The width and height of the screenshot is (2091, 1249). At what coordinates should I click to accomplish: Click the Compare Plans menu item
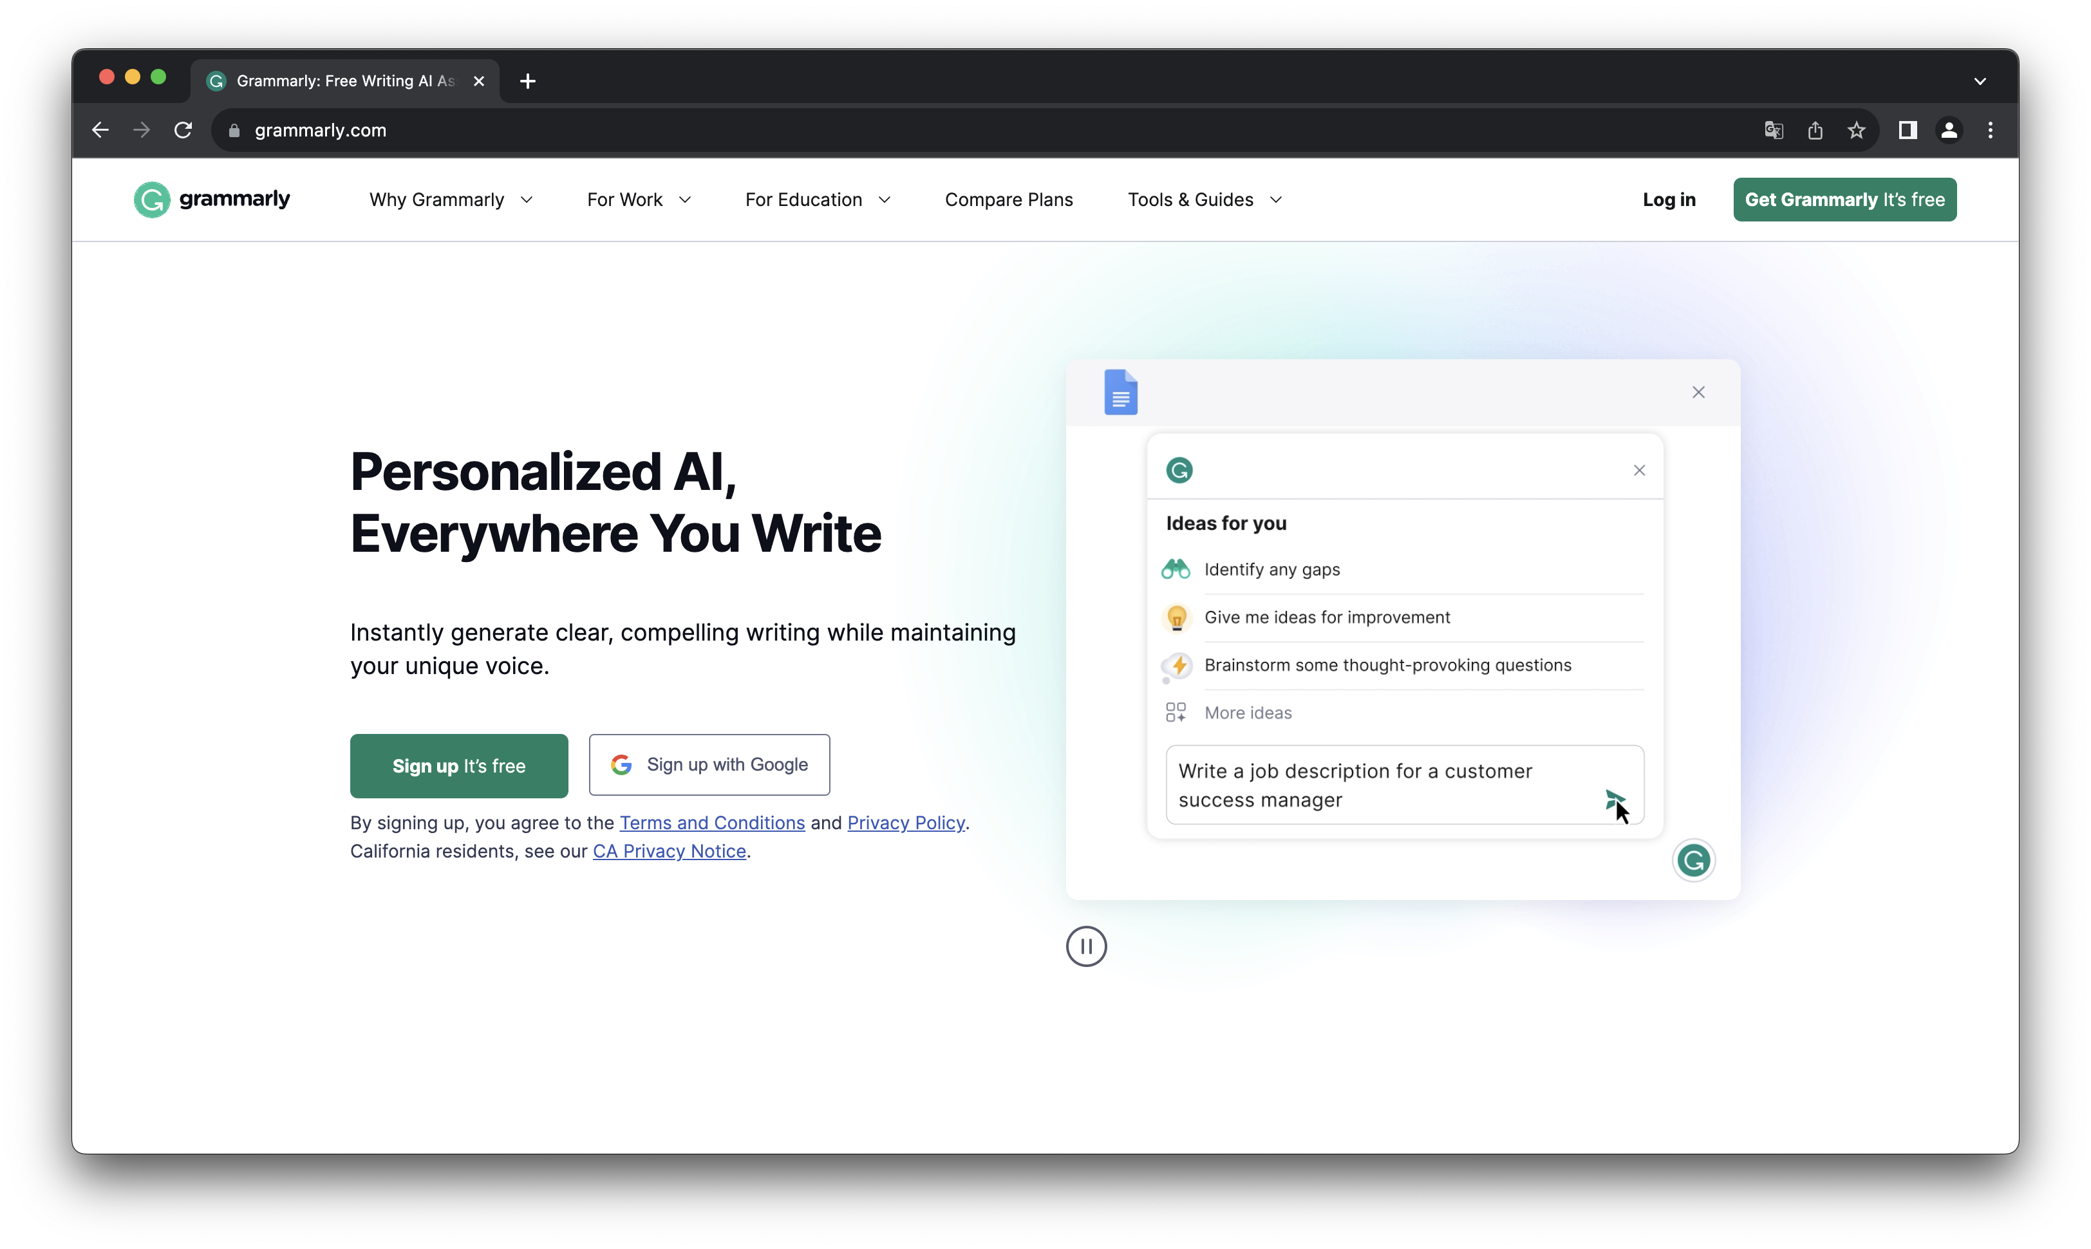coord(1008,199)
